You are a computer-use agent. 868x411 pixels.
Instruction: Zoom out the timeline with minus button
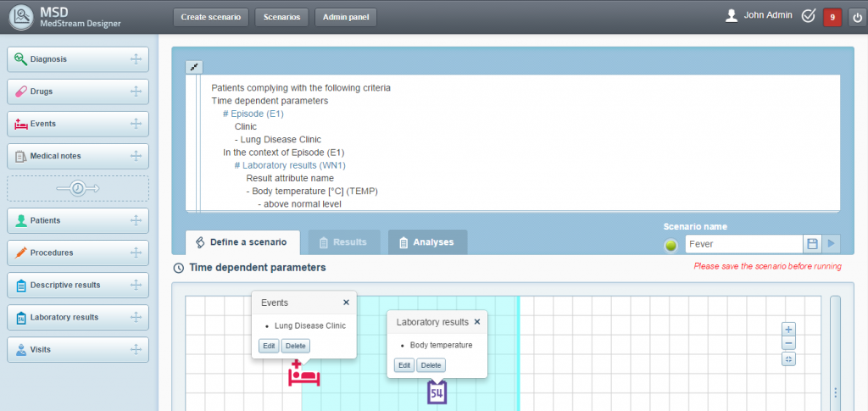pos(788,343)
